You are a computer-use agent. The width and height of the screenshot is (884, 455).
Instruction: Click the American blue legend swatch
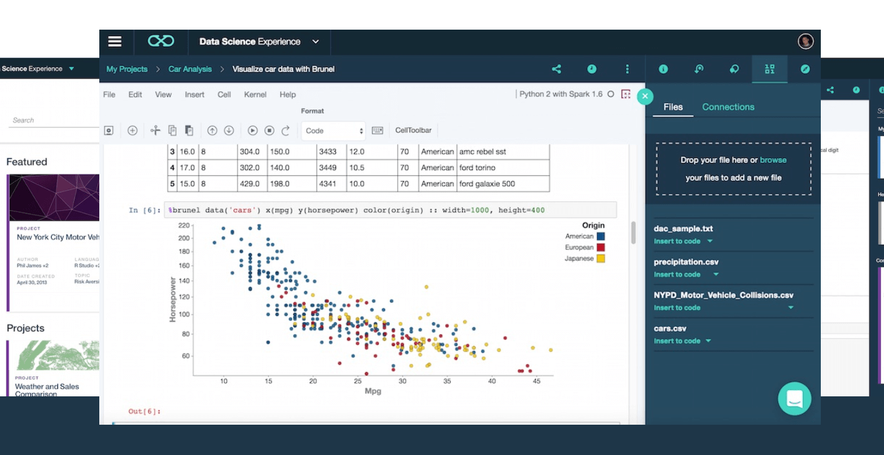coord(600,237)
